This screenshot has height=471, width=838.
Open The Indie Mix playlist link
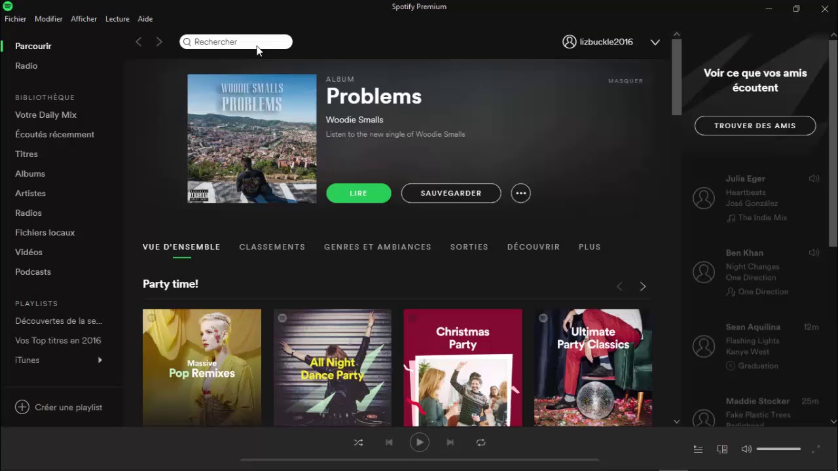click(x=763, y=218)
